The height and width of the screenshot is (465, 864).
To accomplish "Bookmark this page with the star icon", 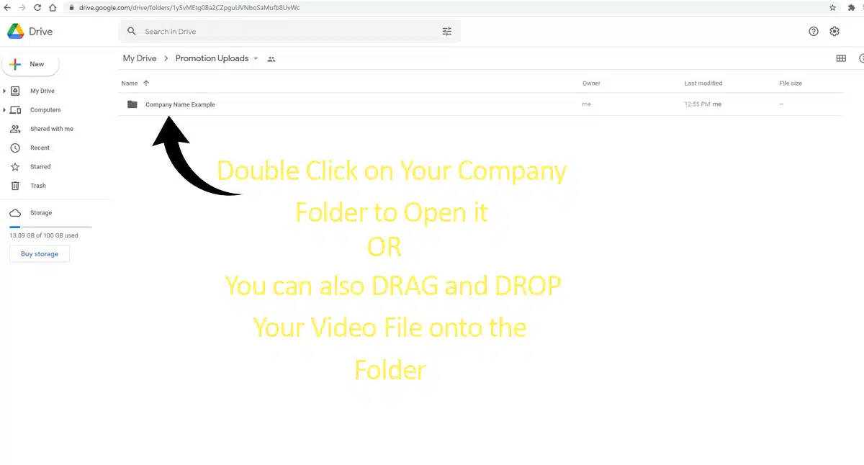I will tap(832, 7).
